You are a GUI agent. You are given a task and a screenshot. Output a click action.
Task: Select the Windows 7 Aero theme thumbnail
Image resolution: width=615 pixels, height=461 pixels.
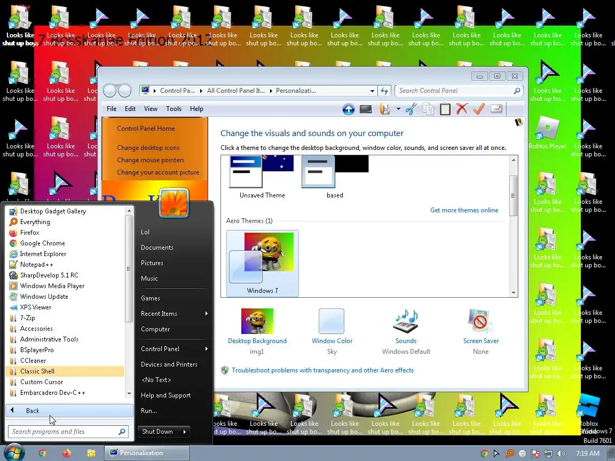(263, 263)
